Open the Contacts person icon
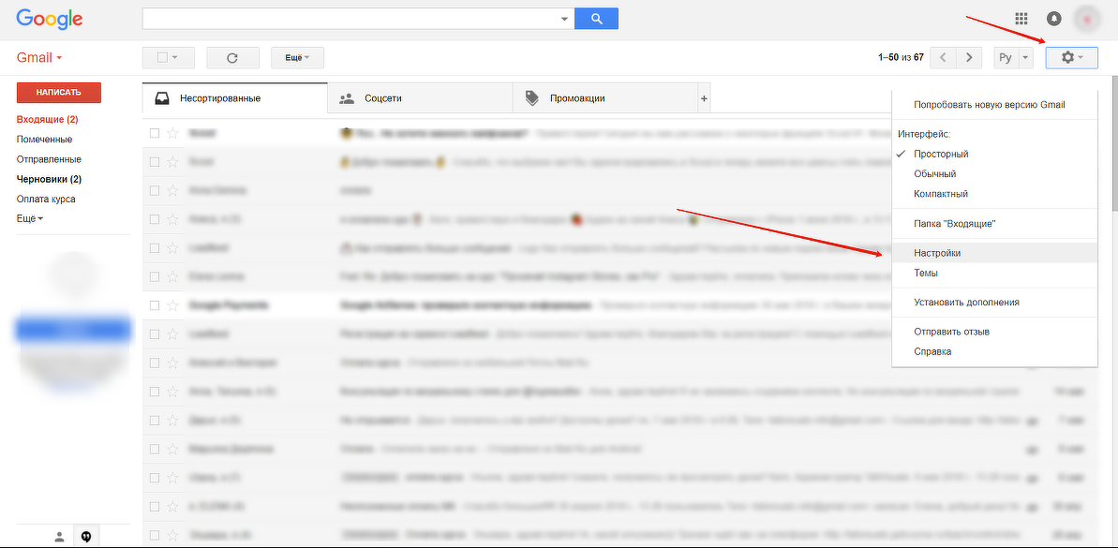Screen dimensions: 1118x548 point(60,537)
